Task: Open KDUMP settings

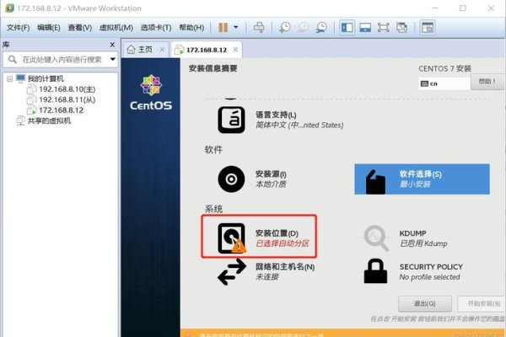Action: coord(406,238)
